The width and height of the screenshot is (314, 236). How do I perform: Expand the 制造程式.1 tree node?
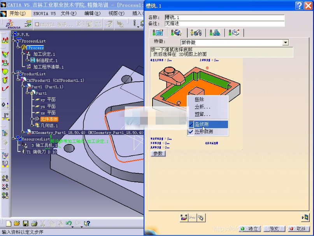tap(28, 60)
